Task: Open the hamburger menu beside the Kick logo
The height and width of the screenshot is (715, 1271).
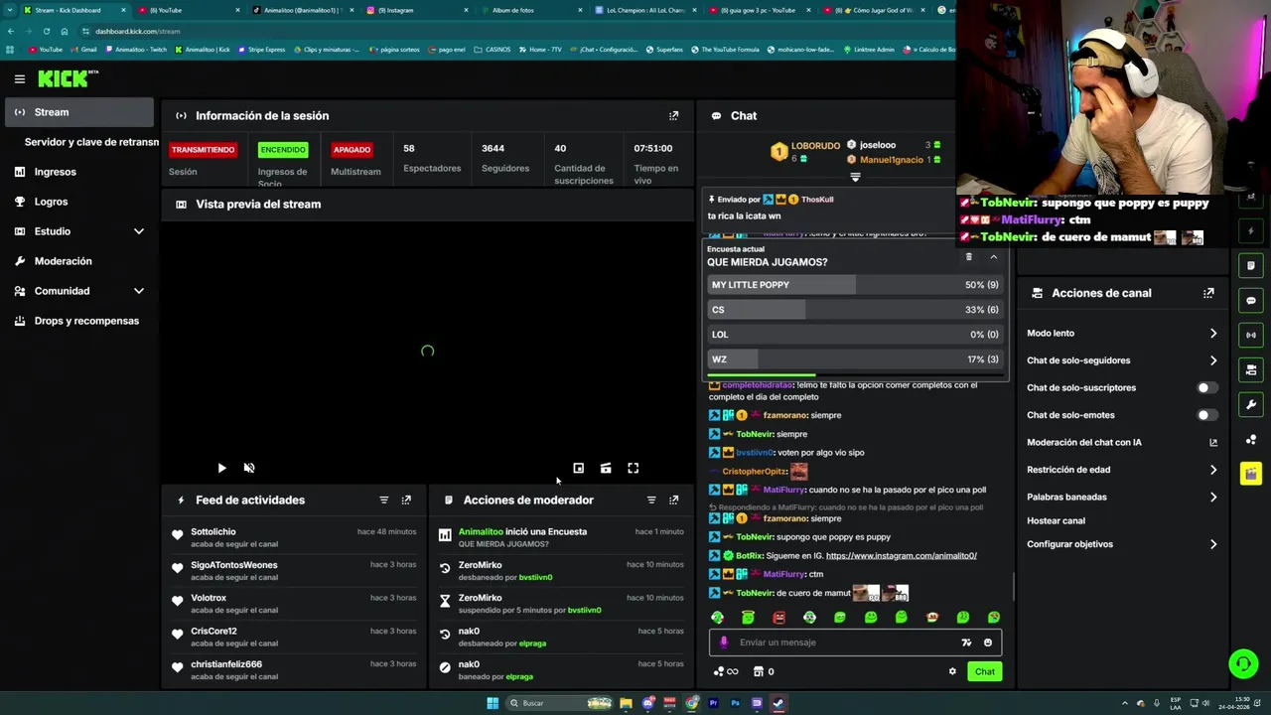Action: (x=19, y=78)
